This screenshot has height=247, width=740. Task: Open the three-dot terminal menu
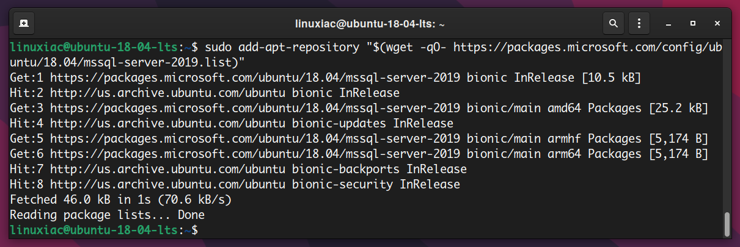point(639,24)
